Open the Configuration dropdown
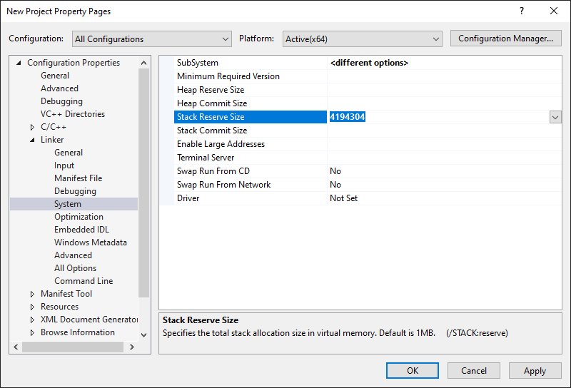Viewport: 571px width, 388px height. pyautogui.click(x=151, y=39)
